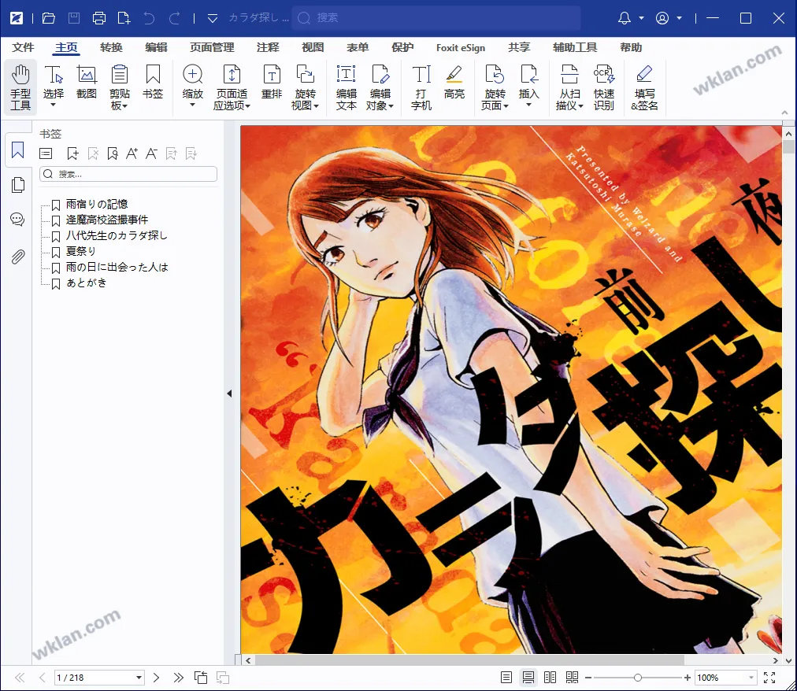The height and width of the screenshot is (691, 797).
Task: Open bookmark 八代先生のカラダ探し
Action: pos(117,236)
